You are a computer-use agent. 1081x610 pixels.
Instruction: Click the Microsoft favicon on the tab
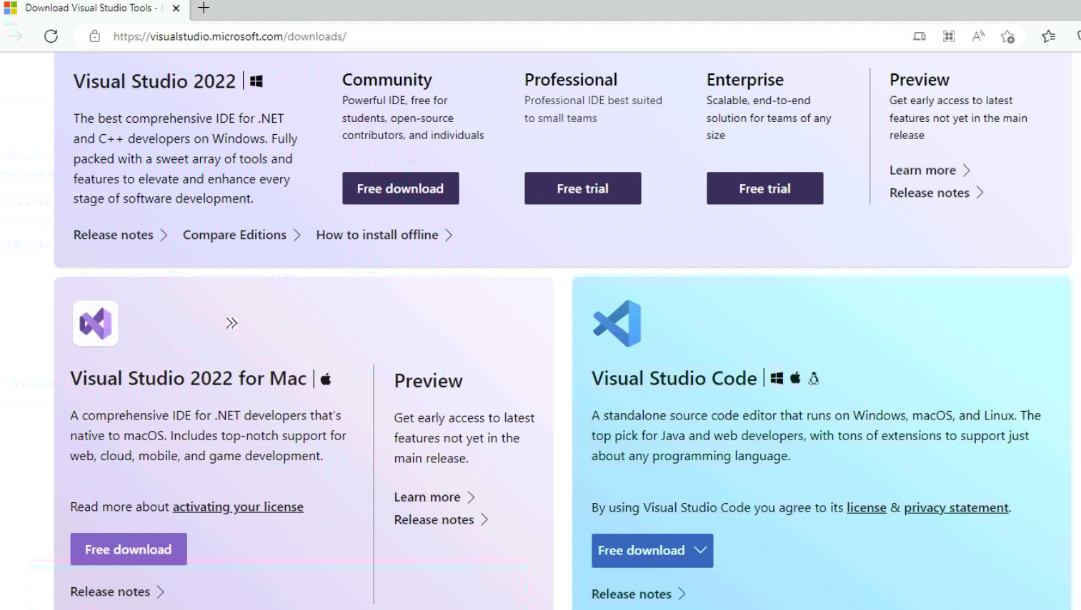click(x=10, y=9)
